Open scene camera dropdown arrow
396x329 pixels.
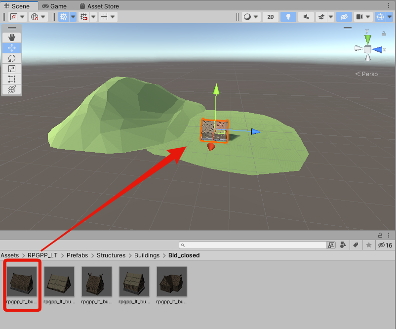368,17
